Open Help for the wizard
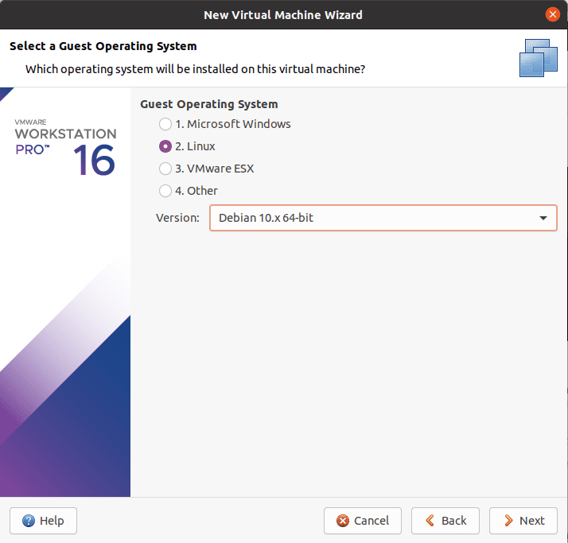 [44, 521]
